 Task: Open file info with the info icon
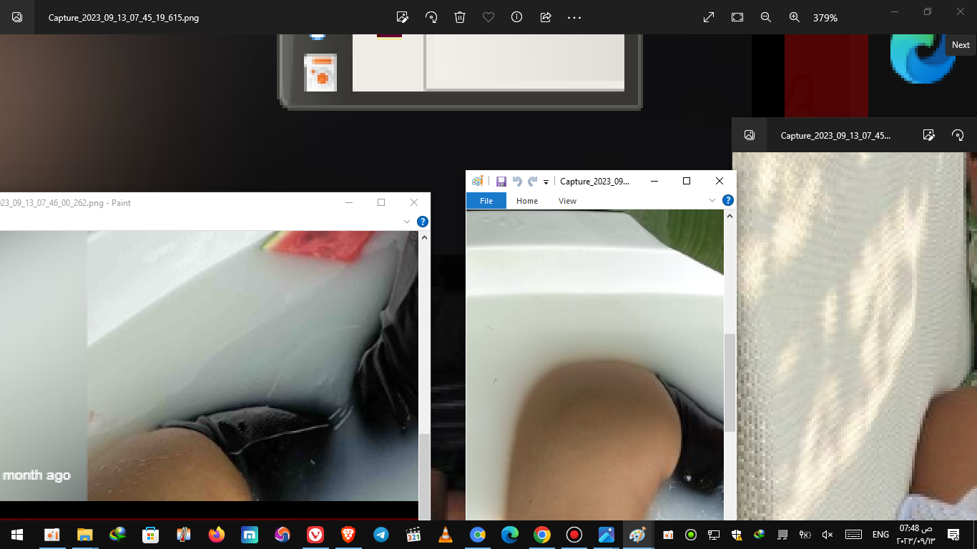[x=517, y=17]
